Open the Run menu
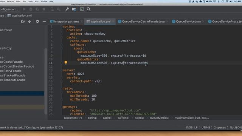The image size is (242, 136). pyautogui.click(x=24, y=2)
